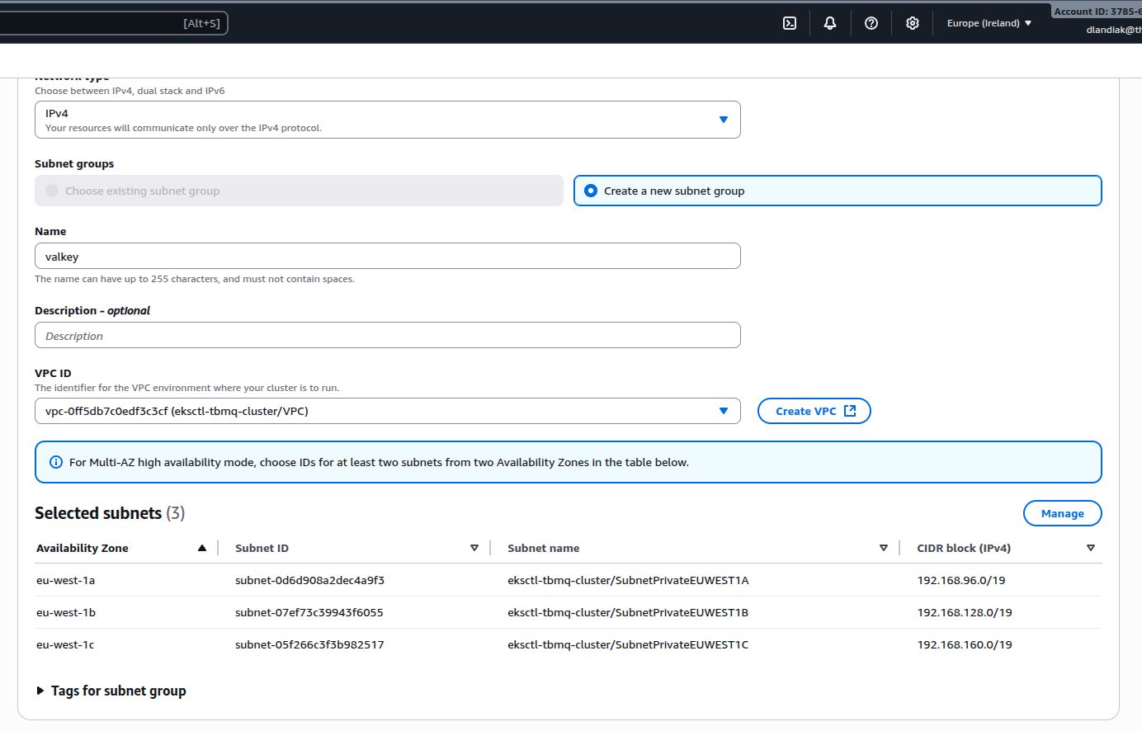Sort by Availability Zone ascending arrow
Viewport: 1142px width, 731px height.
click(x=202, y=548)
